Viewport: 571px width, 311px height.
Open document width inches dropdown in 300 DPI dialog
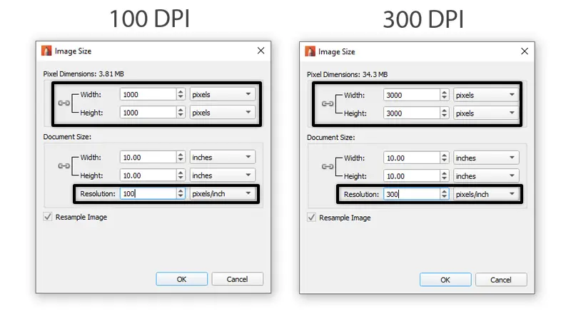(x=486, y=158)
